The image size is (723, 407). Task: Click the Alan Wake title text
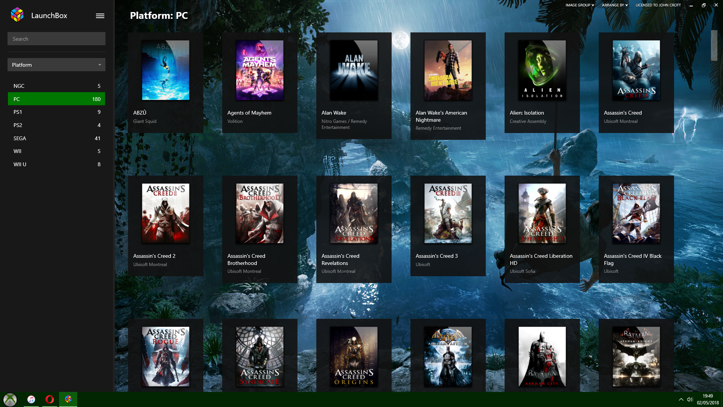tap(334, 113)
